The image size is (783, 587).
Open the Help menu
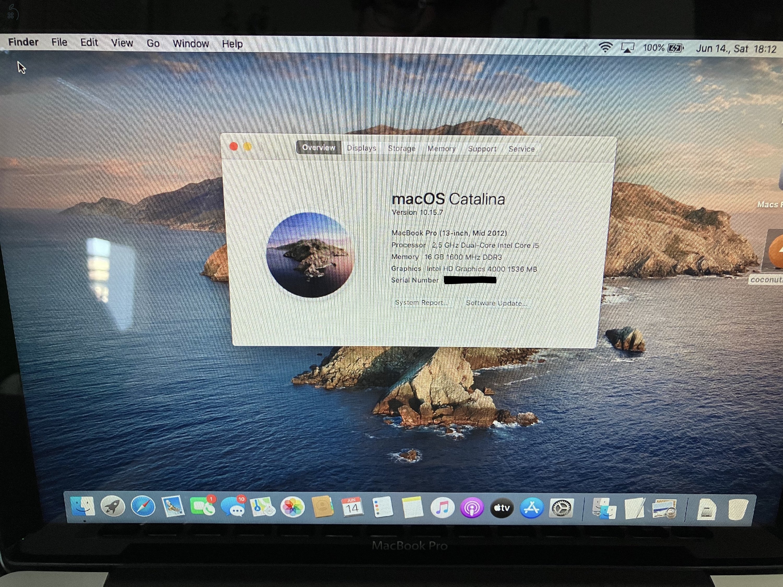(232, 44)
